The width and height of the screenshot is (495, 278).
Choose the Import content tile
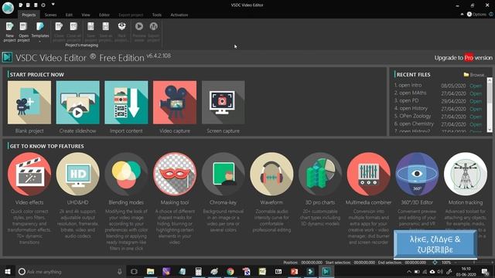[126, 103]
